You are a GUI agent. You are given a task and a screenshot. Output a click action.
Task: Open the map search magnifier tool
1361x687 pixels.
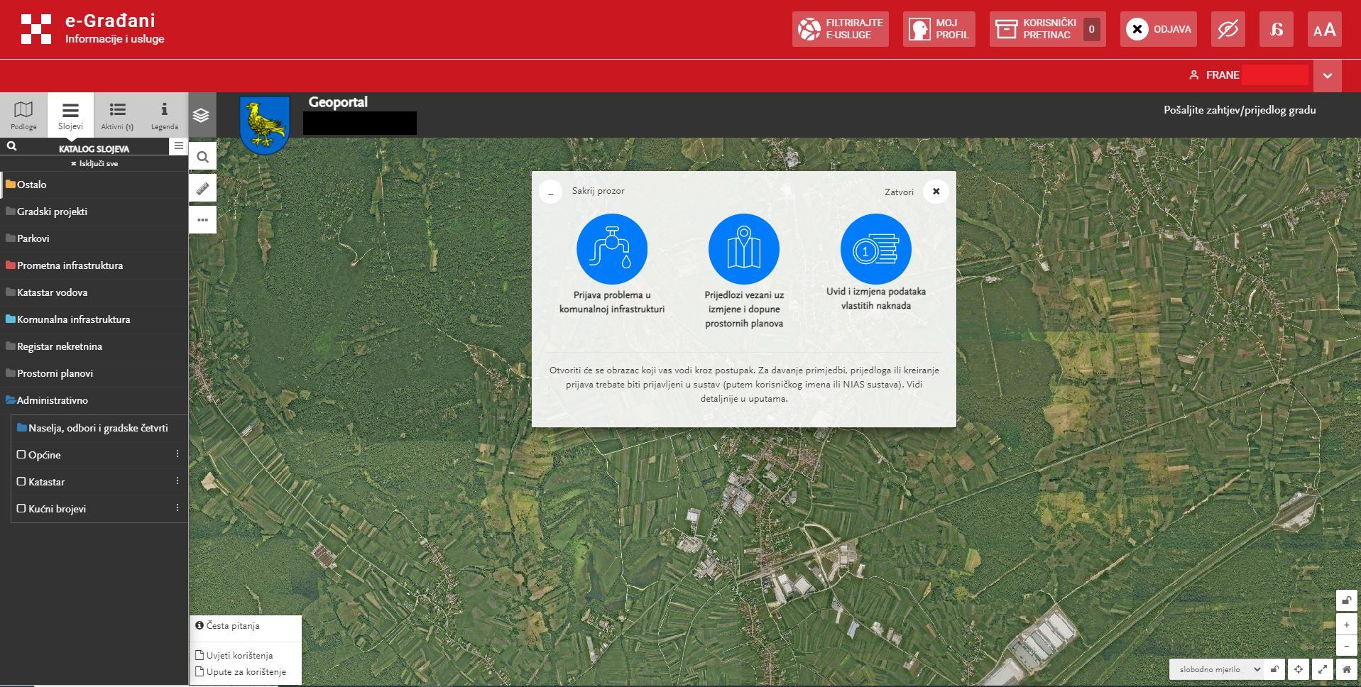tap(202, 157)
